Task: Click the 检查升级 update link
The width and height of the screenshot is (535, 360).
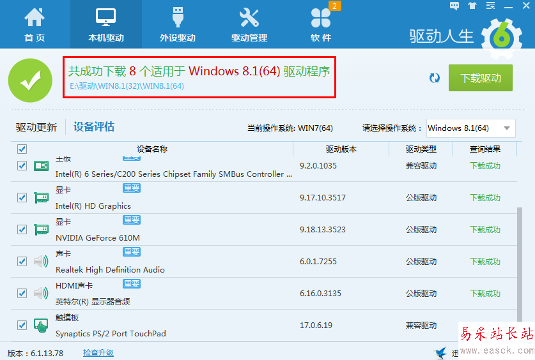Action: [98, 353]
